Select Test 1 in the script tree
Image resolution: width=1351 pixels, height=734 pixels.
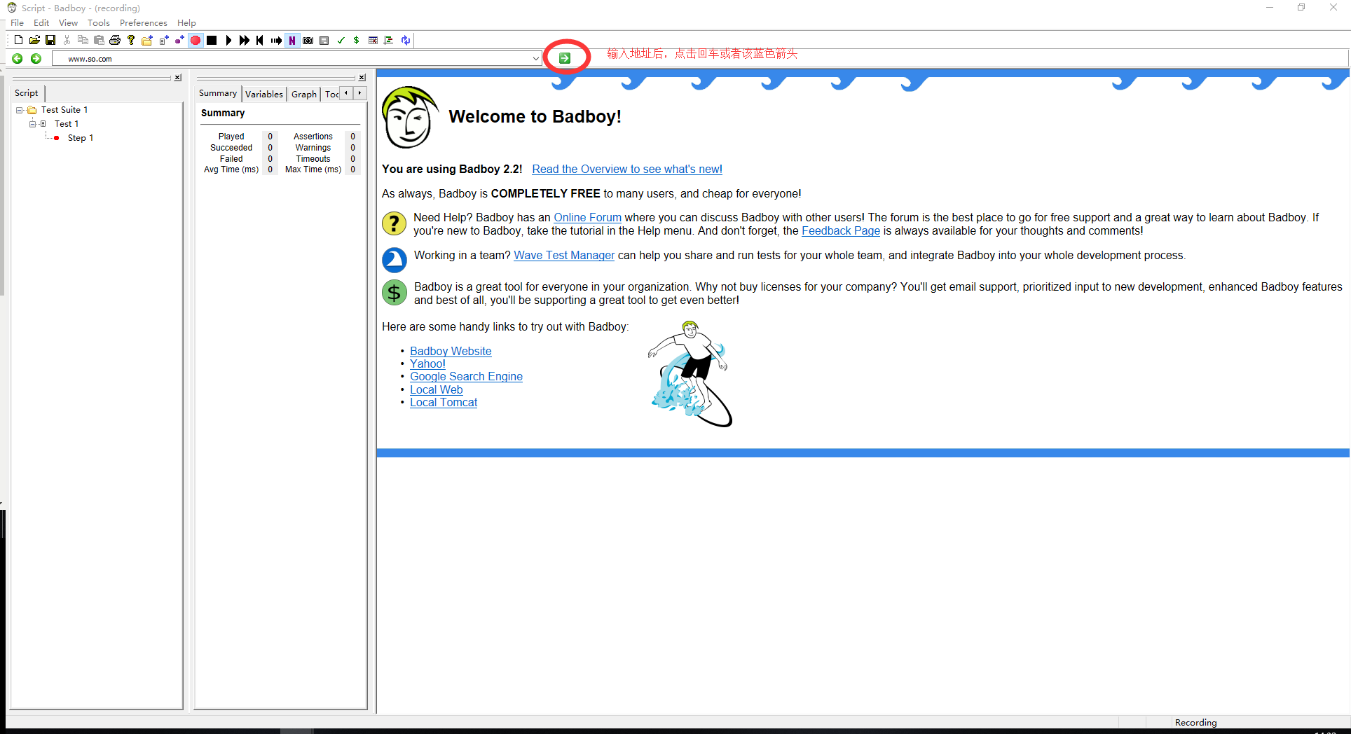[x=67, y=124]
